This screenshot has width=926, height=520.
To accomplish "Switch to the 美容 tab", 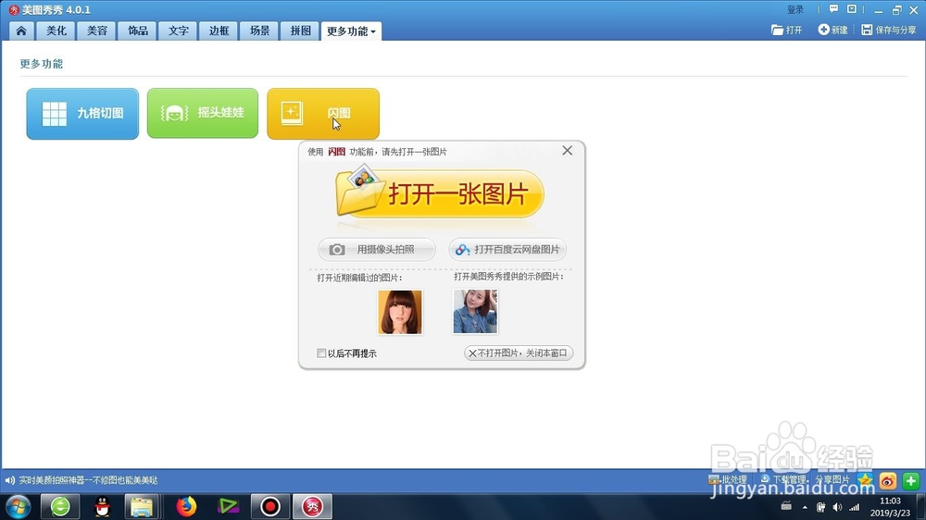I will coord(97,31).
